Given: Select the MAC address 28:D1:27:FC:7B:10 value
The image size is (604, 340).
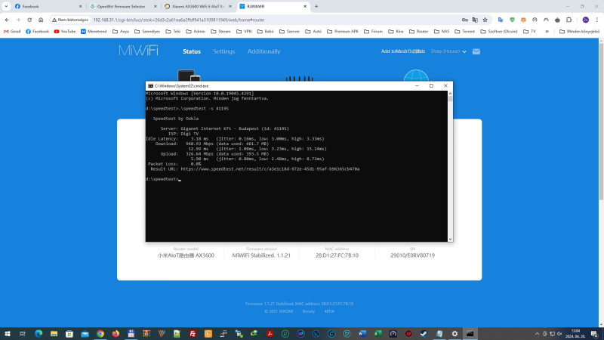Looking at the screenshot, I should (x=337, y=255).
